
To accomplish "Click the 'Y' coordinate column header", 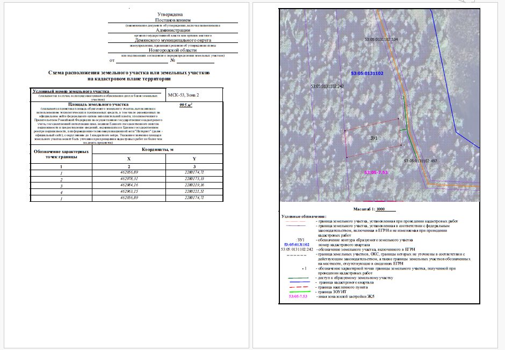I will pyautogui.click(x=194, y=159).
